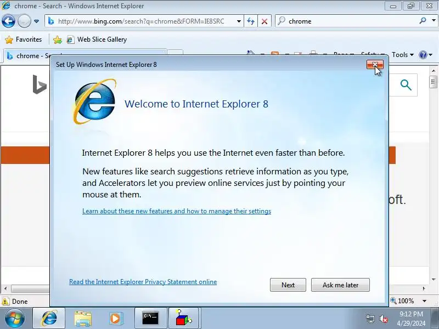Click the Next button
The height and width of the screenshot is (329, 439).
tap(288, 285)
